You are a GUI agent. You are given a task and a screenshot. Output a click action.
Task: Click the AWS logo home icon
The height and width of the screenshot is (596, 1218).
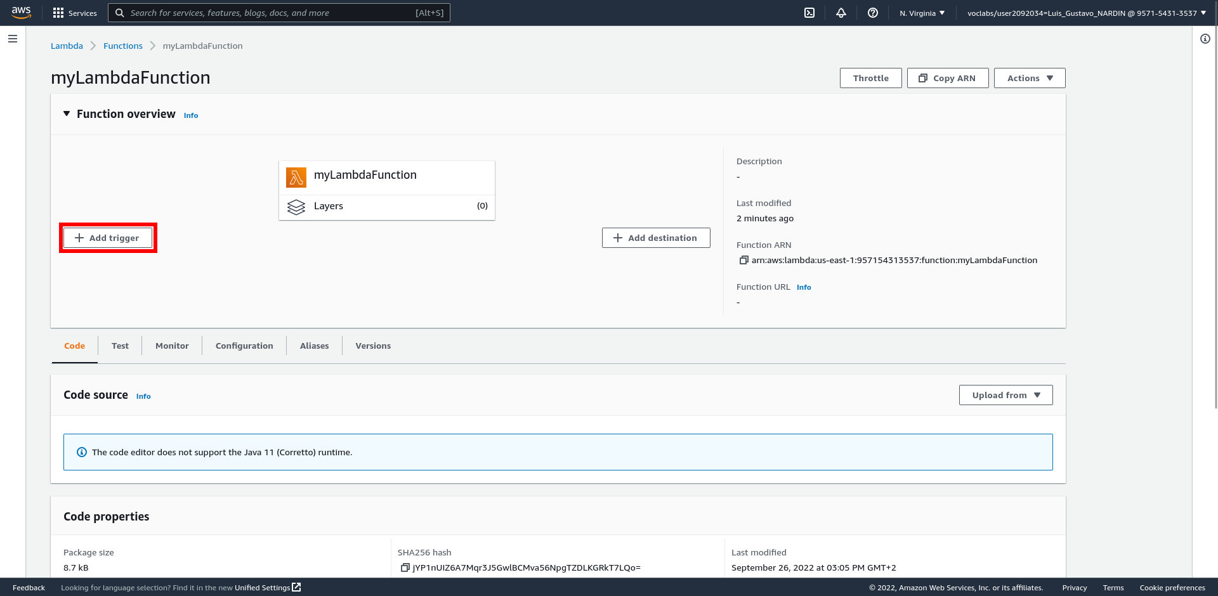coord(22,13)
